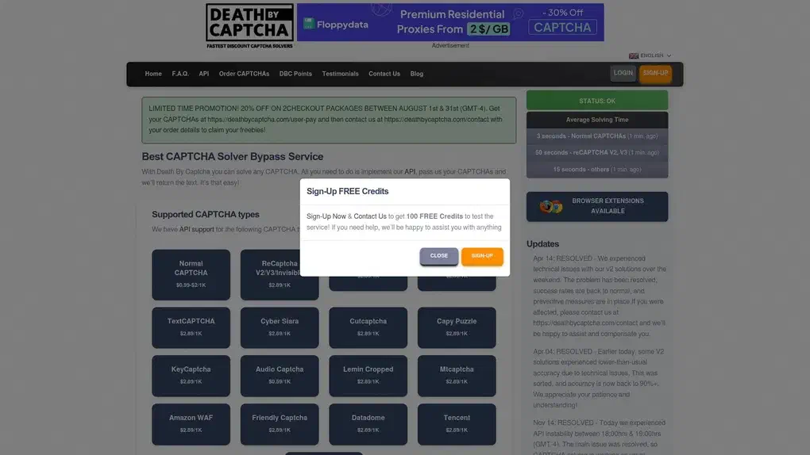Click the orange SIGN-UP header button
The height and width of the screenshot is (455, 810).
click(x=655, y=73)
